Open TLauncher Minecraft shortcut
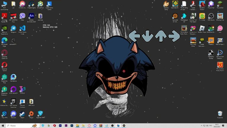The image size is (227, 128). pyautogui.click(x=220, y=5)
